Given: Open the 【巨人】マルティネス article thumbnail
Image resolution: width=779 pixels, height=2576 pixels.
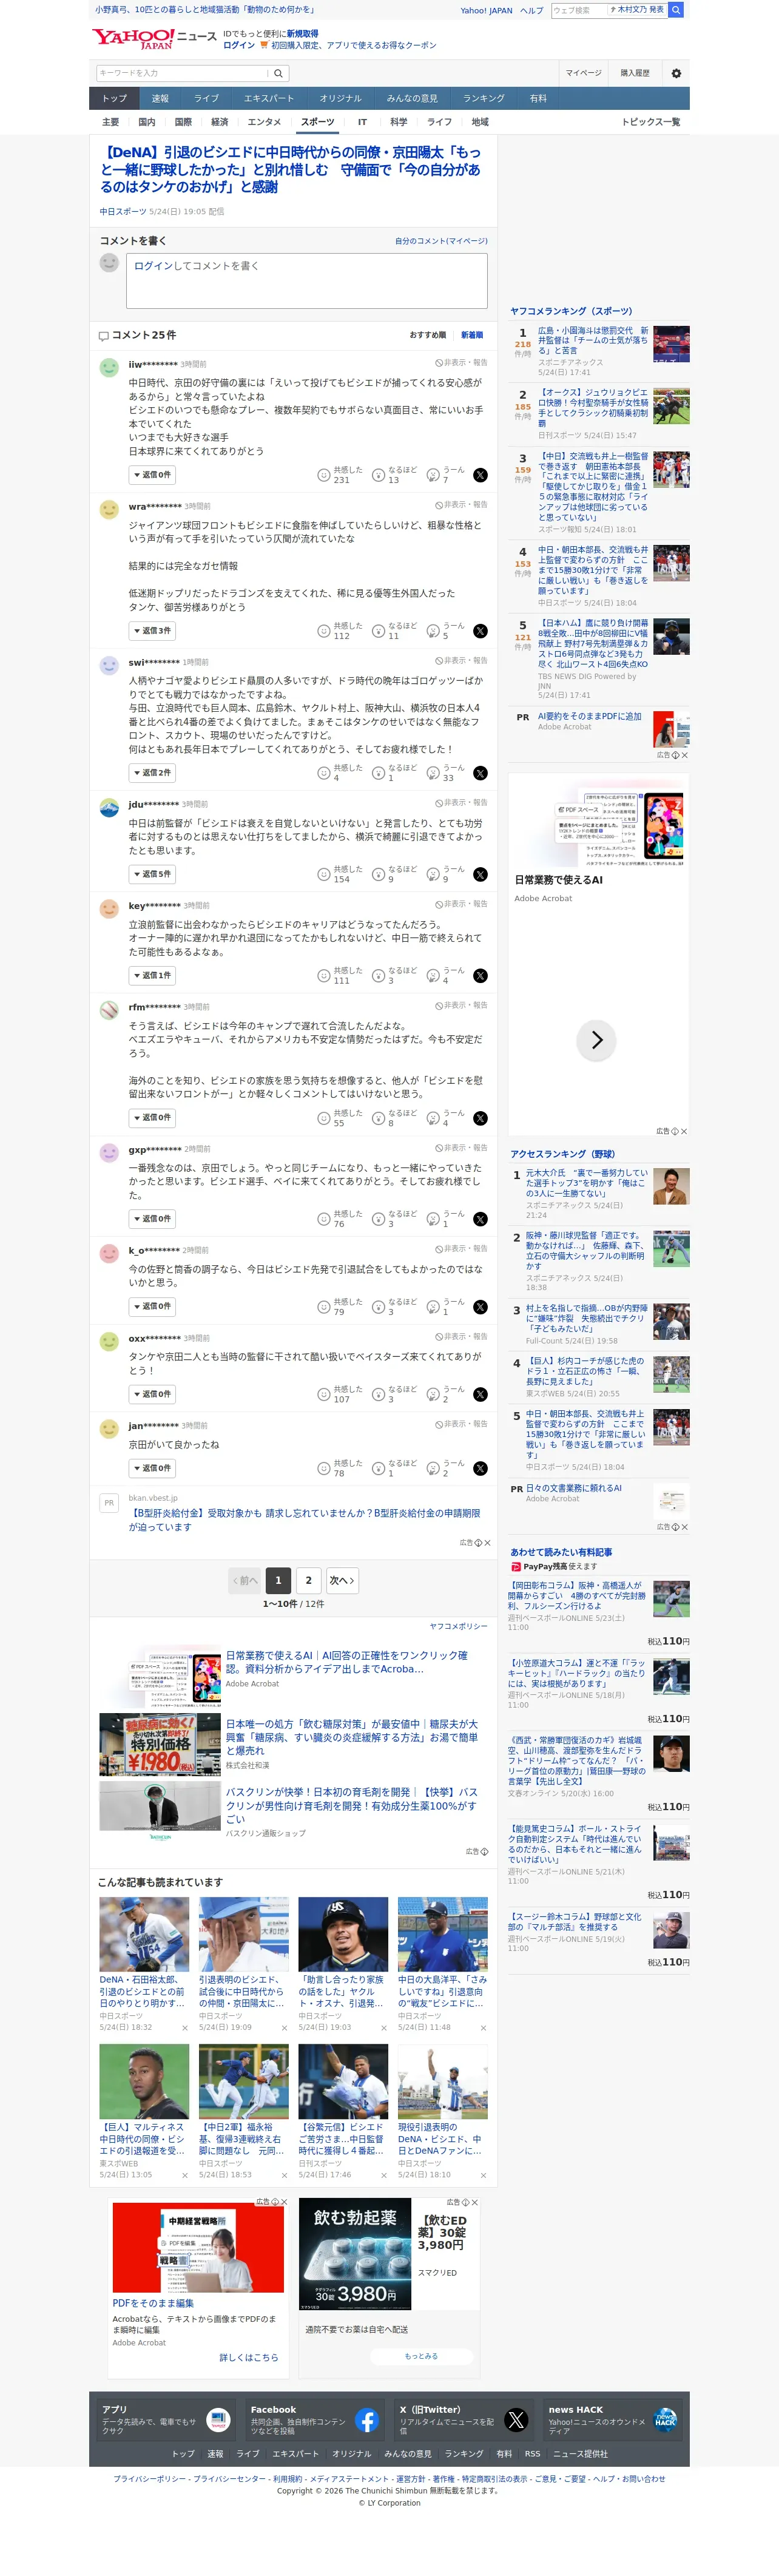Looking at the screenshot, I should pyautogui.click(x=144, y=2081).
